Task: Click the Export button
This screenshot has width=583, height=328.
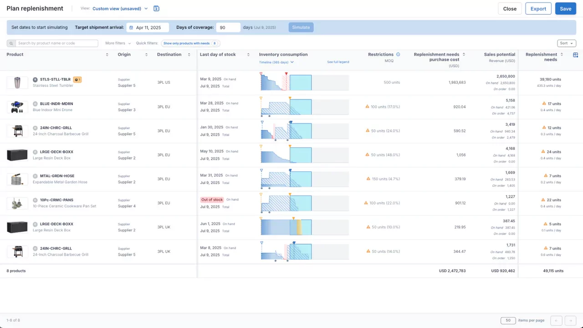Action: click(x=538, y=9)
